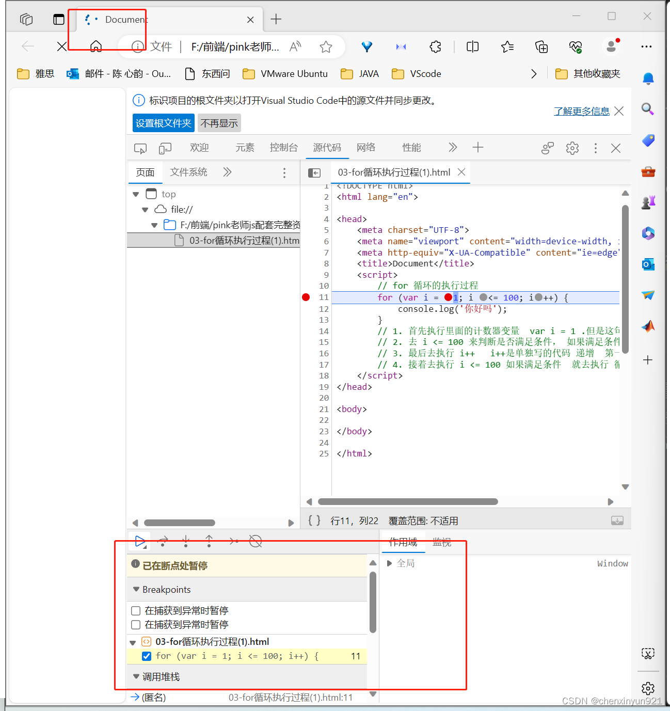Open the 控制台 tab
Viewport: 670px width, 711px height.
tap(284, 148)
